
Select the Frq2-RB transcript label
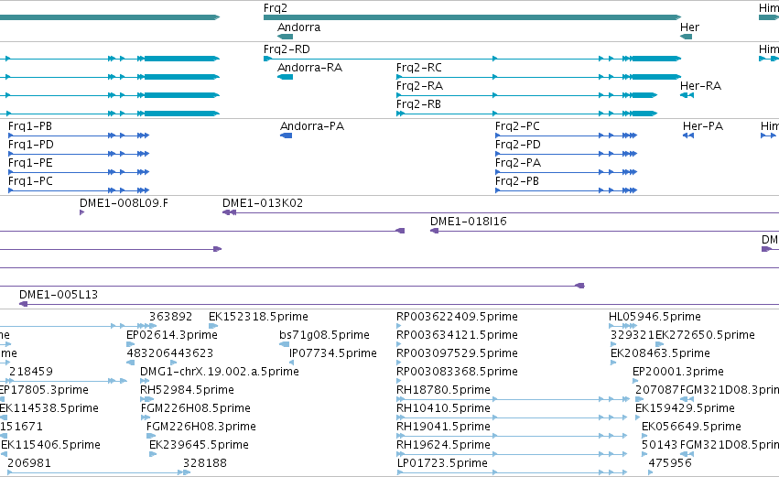point(418,104)
